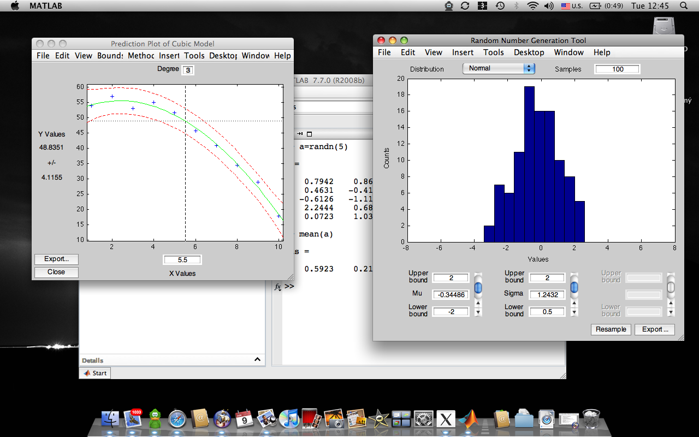Click Sigma lower bound field 0.5
The height and width of the screenshot is (437, 699).
click(x=547, y=312)
